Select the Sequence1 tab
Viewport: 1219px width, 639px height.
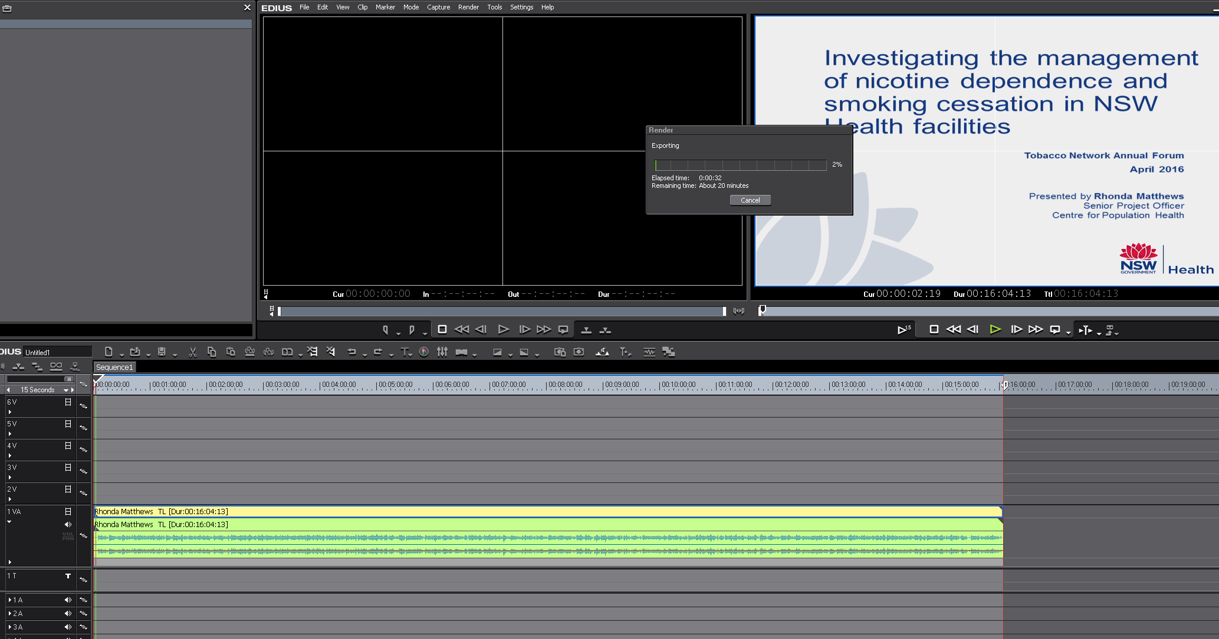point(114,367)
